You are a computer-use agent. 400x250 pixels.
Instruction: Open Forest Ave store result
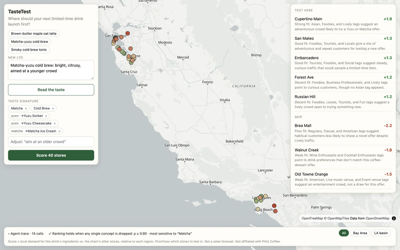point(343,82)
